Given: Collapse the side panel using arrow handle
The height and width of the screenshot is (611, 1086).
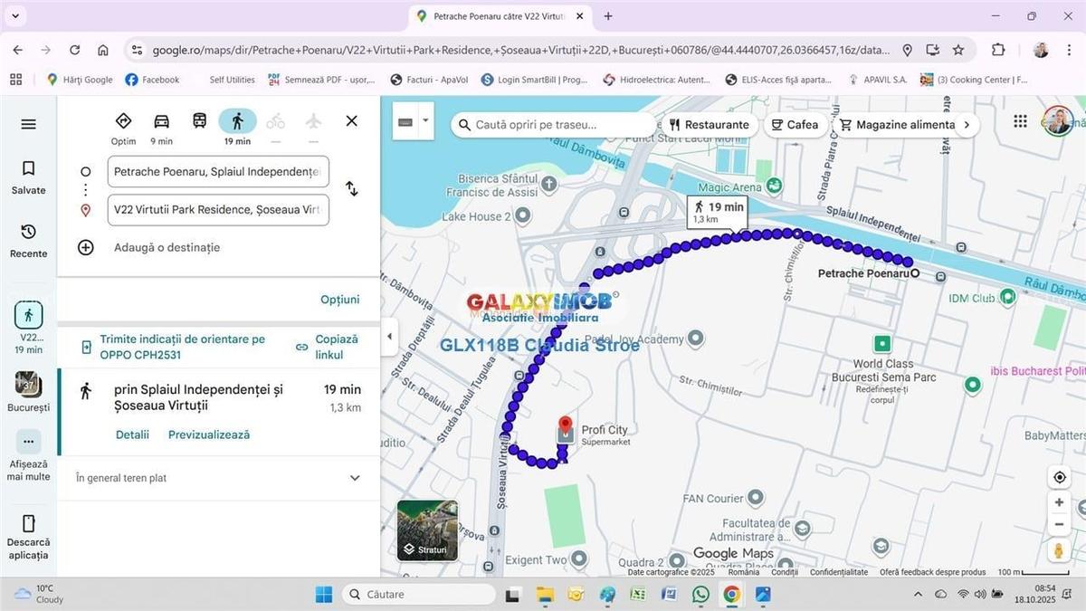Looking at the screenshot, I should [389, 336].
